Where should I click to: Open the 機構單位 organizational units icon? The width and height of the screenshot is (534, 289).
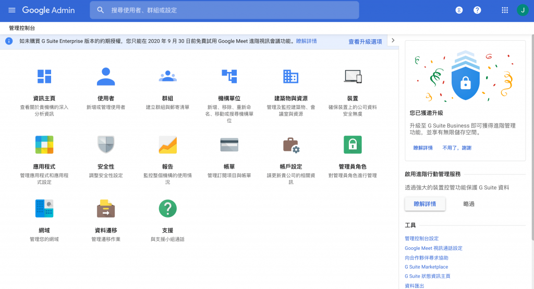229,76
